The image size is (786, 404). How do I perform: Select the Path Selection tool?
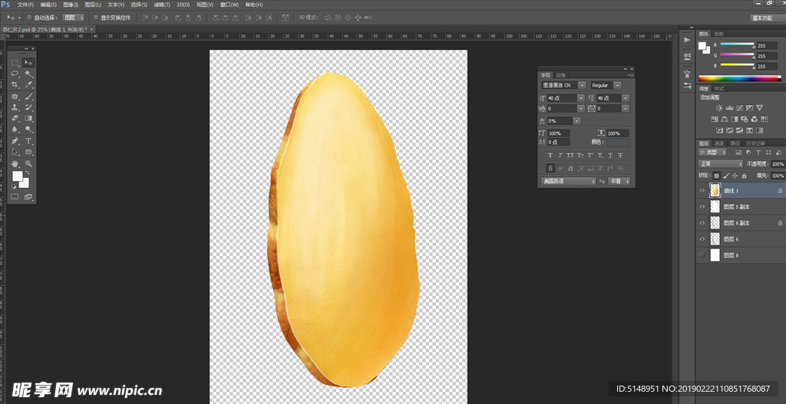point(15,152)
